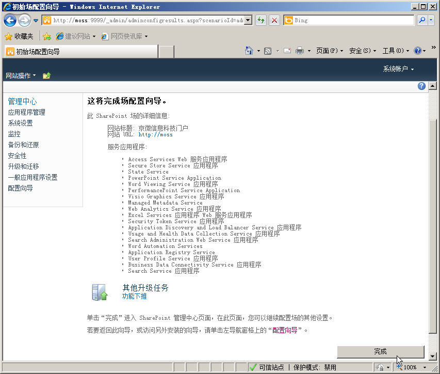Click the IE Help question icon
Screen dimensions: 440x374
click(418, 51)
